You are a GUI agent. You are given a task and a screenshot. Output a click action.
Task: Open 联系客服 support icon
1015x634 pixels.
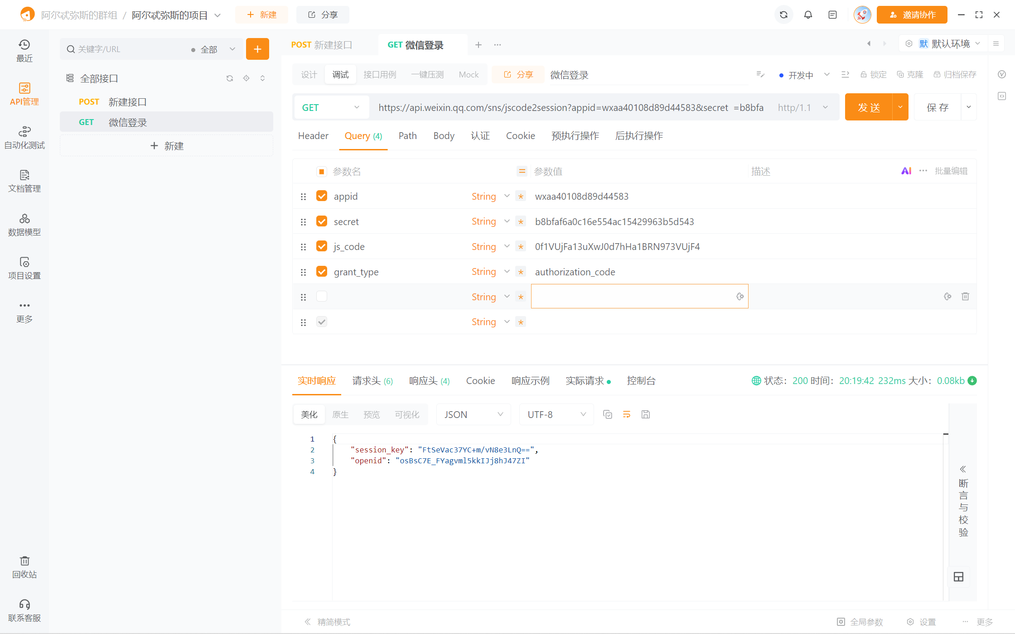(x=24, y=610)
